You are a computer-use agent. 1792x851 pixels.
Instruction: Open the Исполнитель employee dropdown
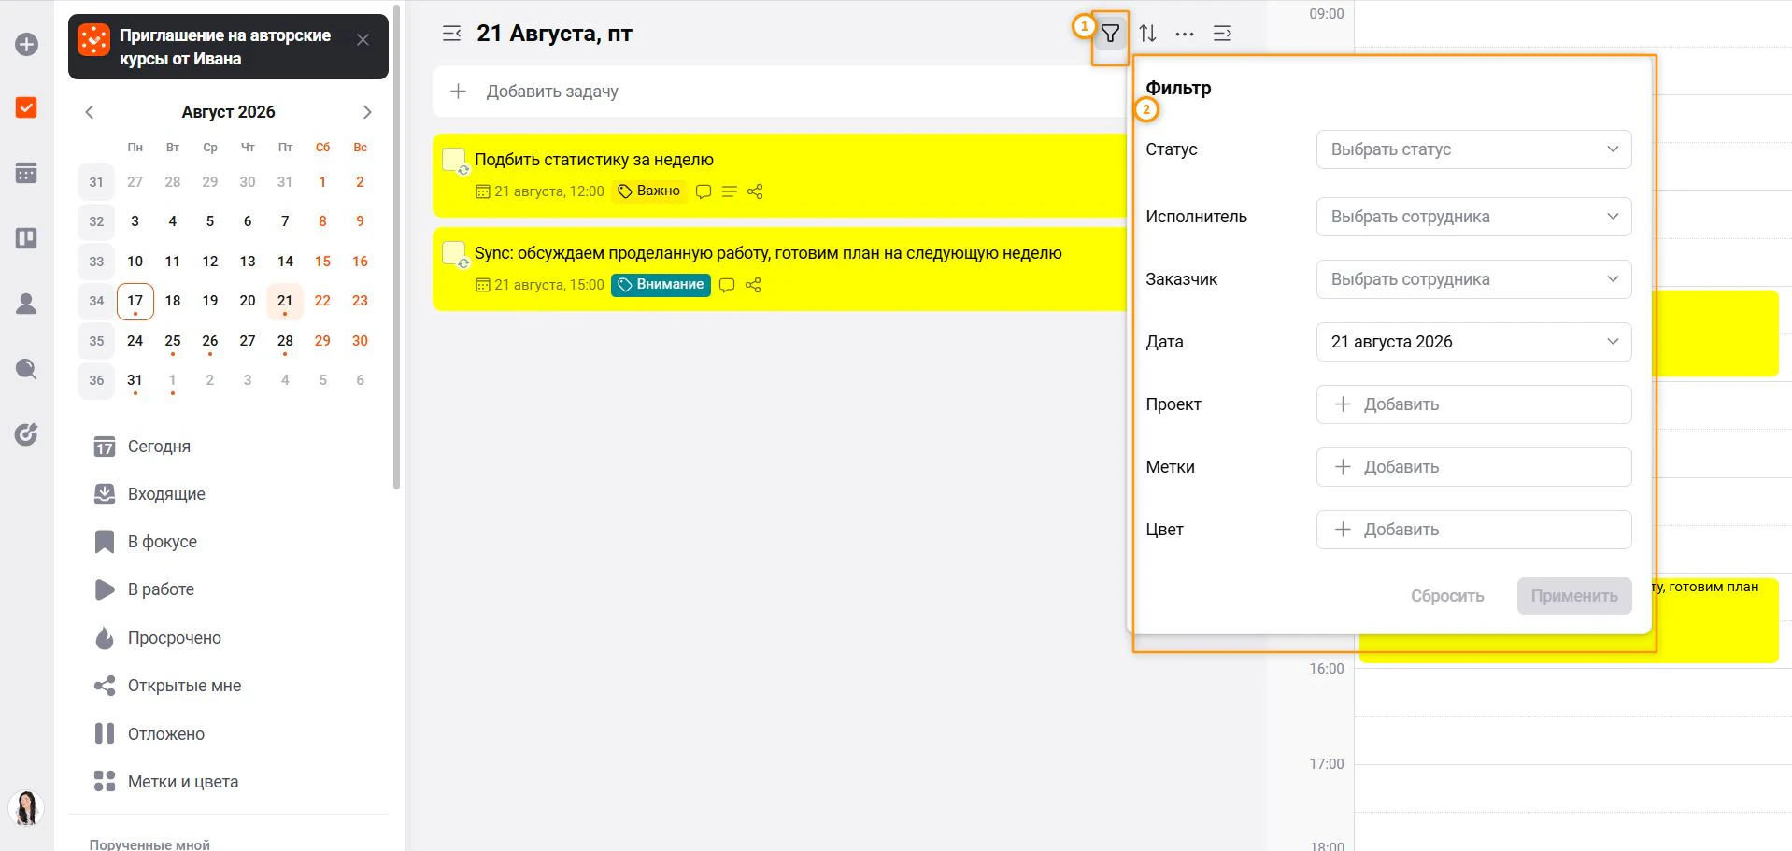(1473, 217)
